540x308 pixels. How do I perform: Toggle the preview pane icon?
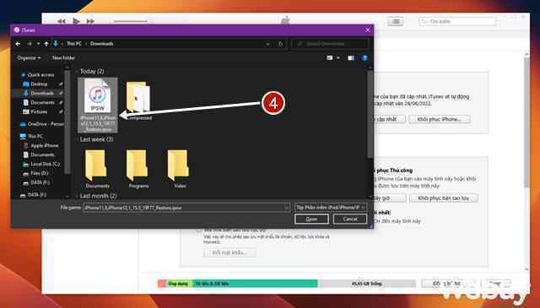click(x=351, y=58)
